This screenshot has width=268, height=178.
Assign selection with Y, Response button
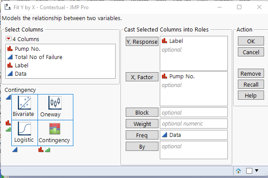point(142,42)
